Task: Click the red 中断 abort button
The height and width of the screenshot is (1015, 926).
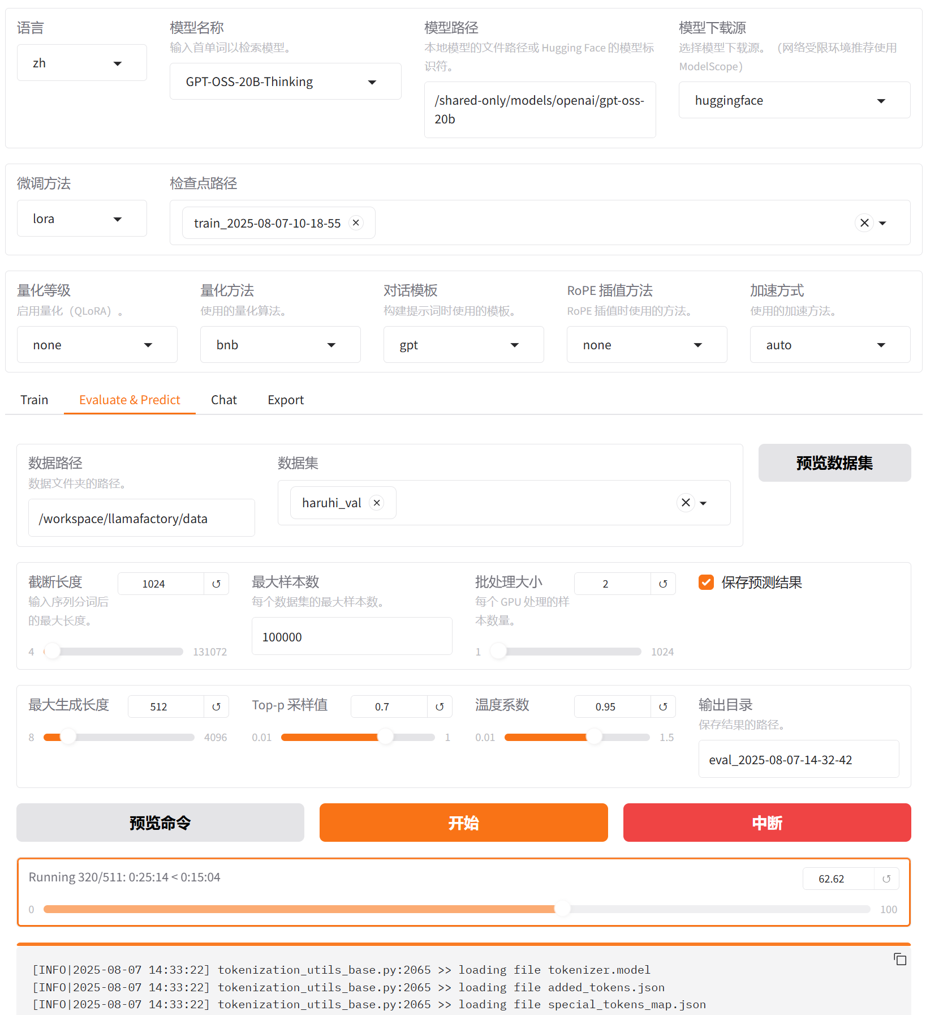Action: point(766,823)
